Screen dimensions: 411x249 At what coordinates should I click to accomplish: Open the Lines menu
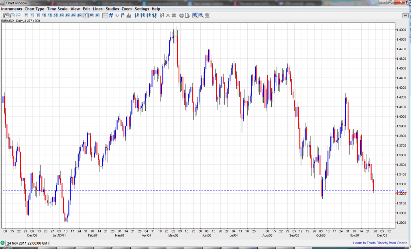(x=98, y=9)
